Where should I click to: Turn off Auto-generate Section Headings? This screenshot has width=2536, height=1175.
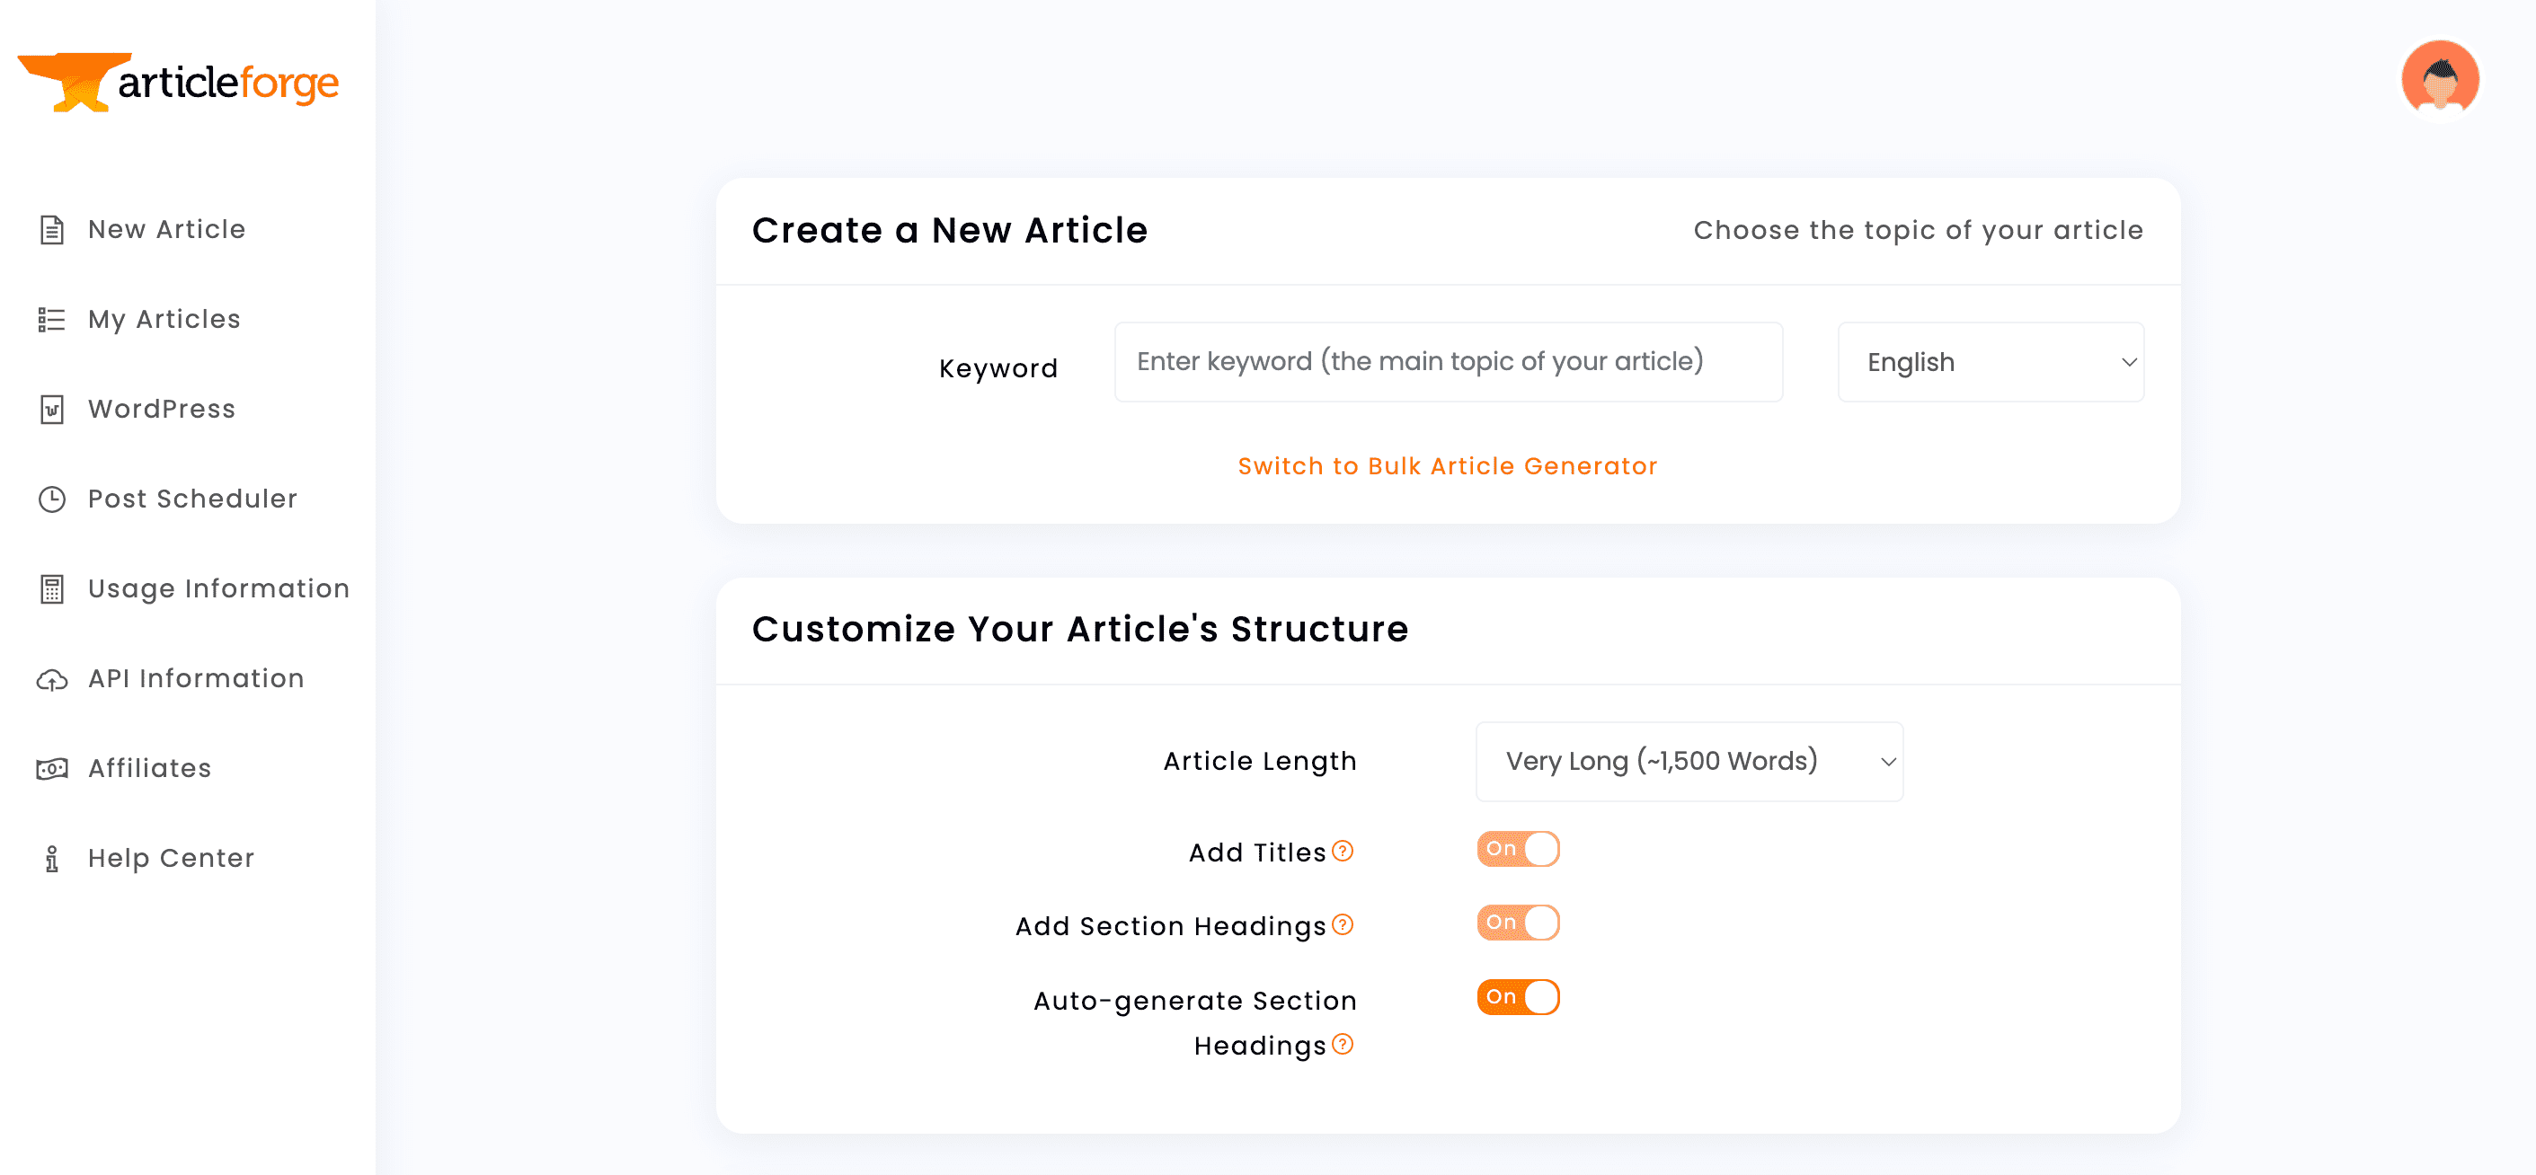point(1518,997)
